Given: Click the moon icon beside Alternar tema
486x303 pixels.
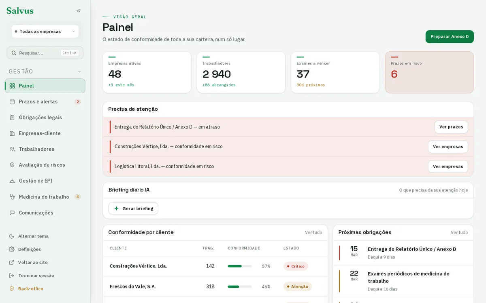Looking at the screenshot, I should 12,236.
